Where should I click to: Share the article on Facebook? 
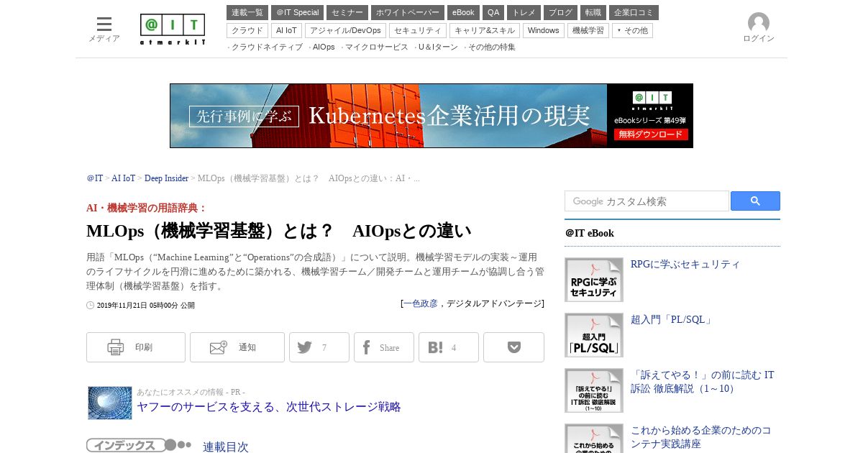(384, 347)
